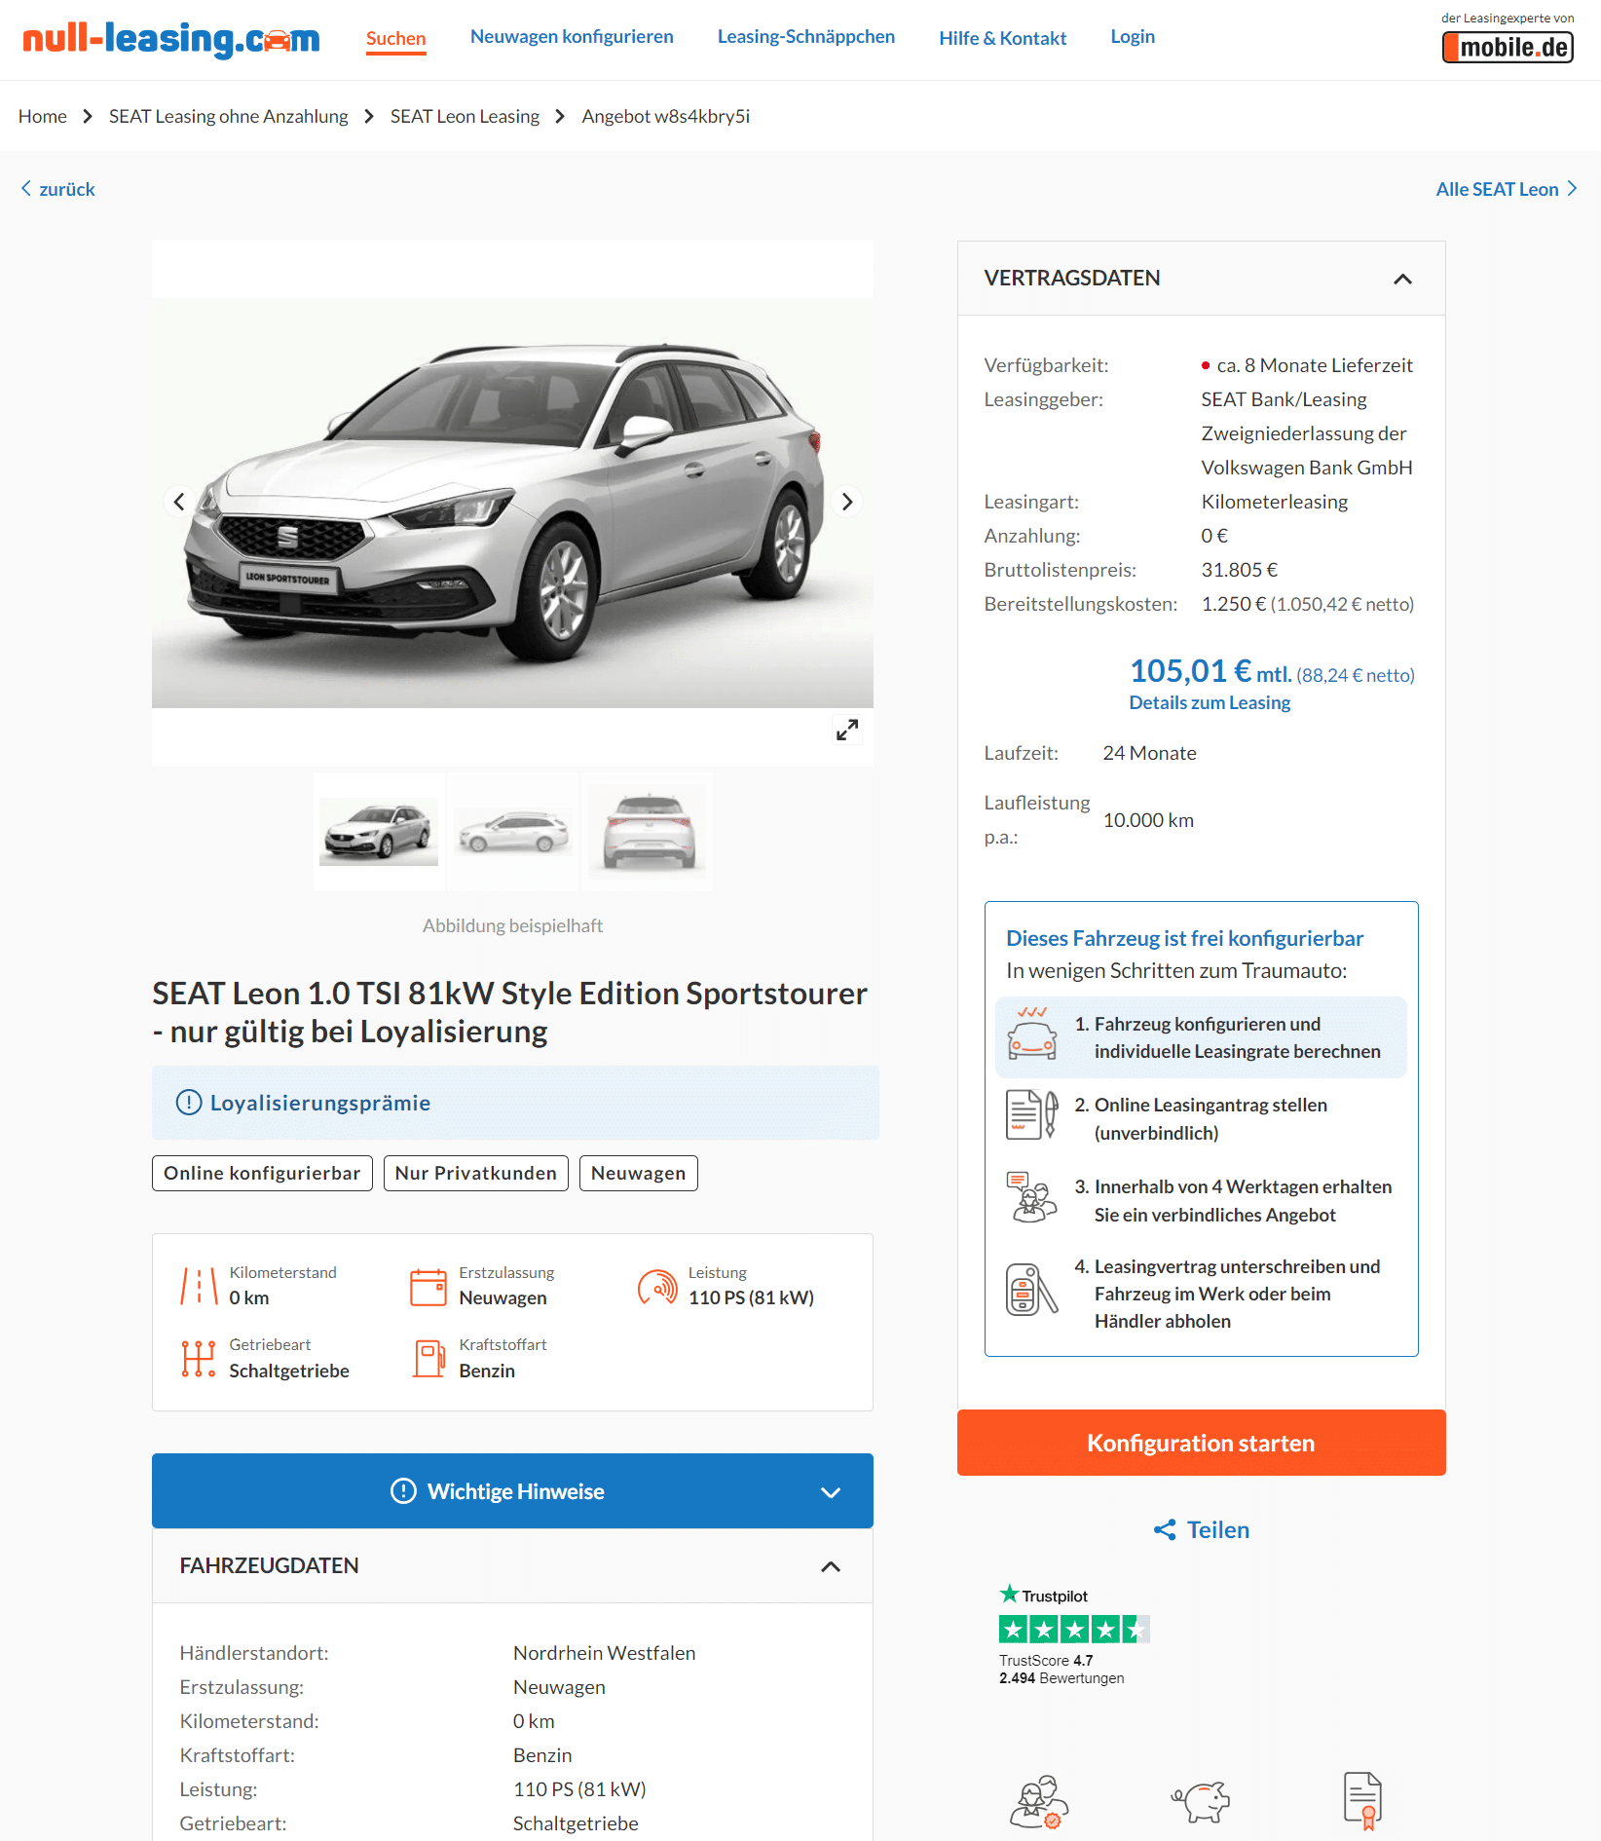This screenshot has width=1601, height=1841.
Task: Open Details zum Leasing link
Action: point(1210,702)
